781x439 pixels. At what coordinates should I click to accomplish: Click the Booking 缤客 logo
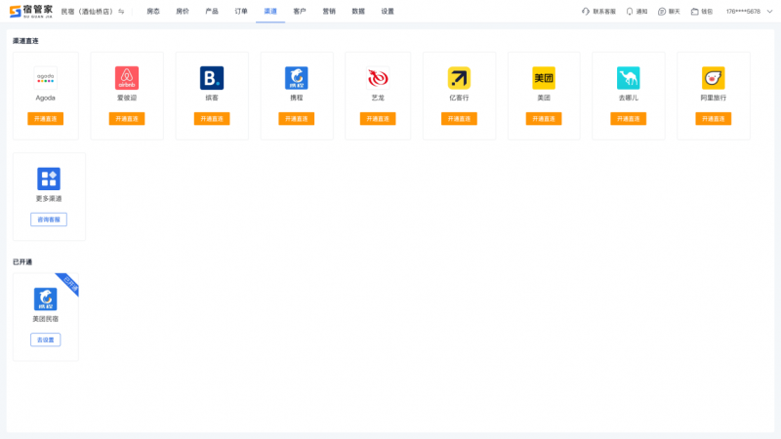[x=212, y=78]
